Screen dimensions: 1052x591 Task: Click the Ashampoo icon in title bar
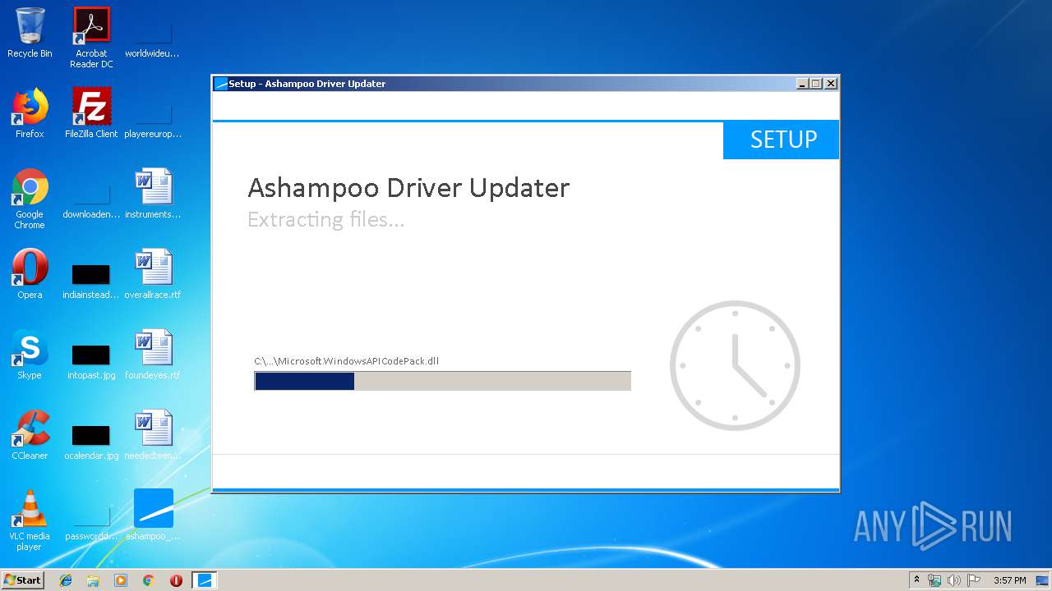pyautogui.click(x=220, y=84)
